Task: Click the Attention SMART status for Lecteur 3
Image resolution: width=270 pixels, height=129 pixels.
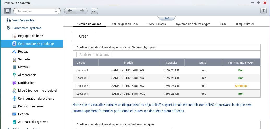Action: [241, 86]
